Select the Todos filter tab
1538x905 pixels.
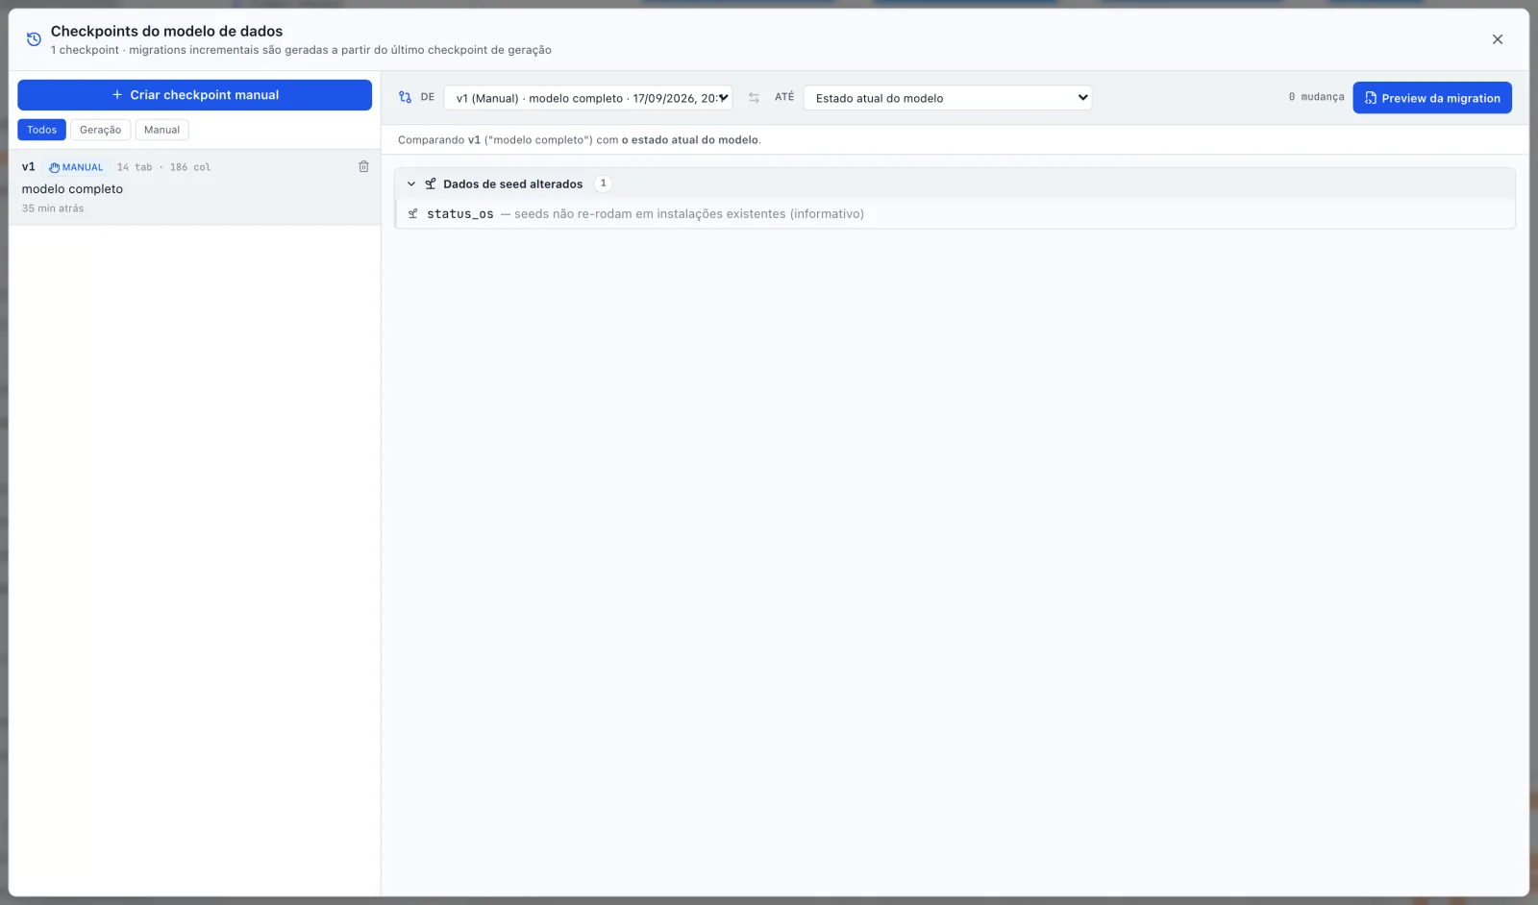(x=41, y=130)
